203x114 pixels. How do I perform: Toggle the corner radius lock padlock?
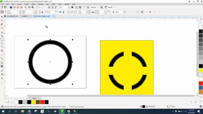coord(93,12)
